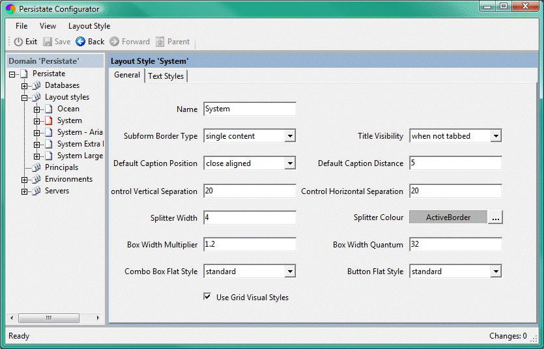Open the Title Visibility dropdown
The width and height of the screenshot is (544, 349).
click(496, 136)
